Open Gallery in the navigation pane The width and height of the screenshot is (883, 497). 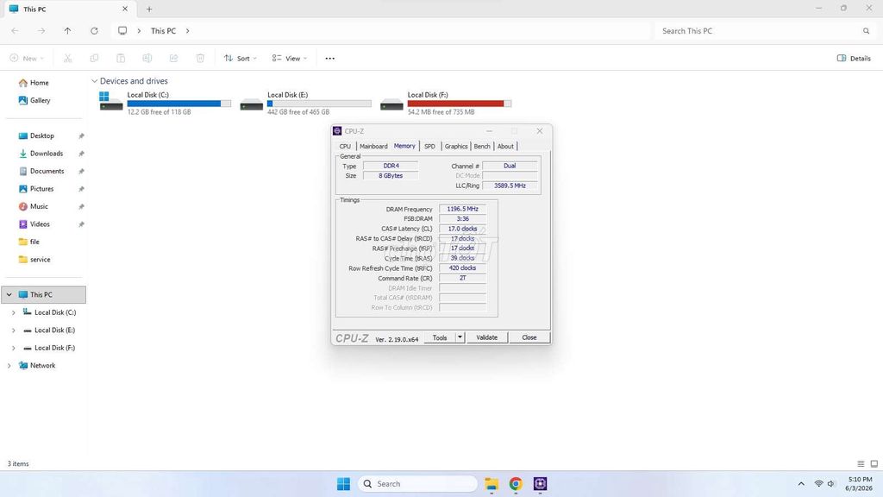point(34,100)
